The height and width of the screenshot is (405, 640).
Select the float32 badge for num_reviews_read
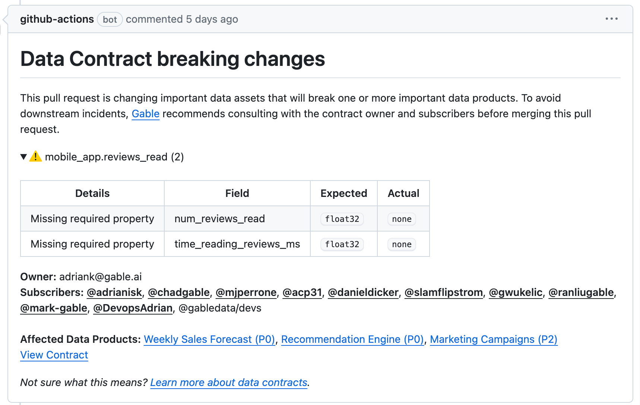(x=342, y=219)
